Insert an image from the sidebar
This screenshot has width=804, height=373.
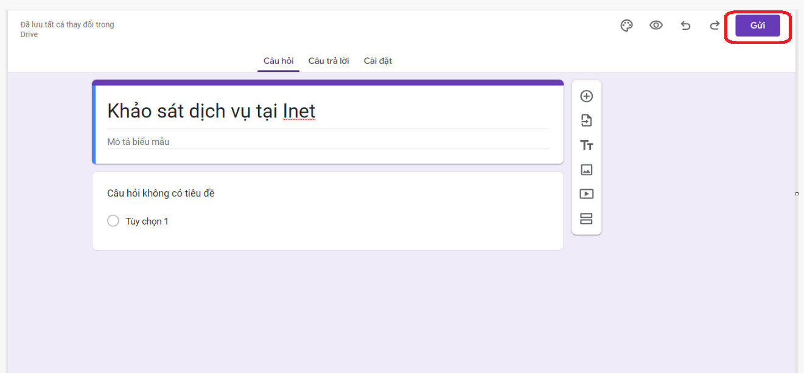pos(586,170)
